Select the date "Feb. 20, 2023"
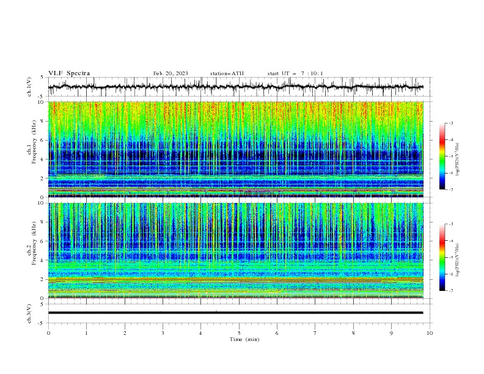The height and width of the screenshot is (374, 484). (170, 73)
